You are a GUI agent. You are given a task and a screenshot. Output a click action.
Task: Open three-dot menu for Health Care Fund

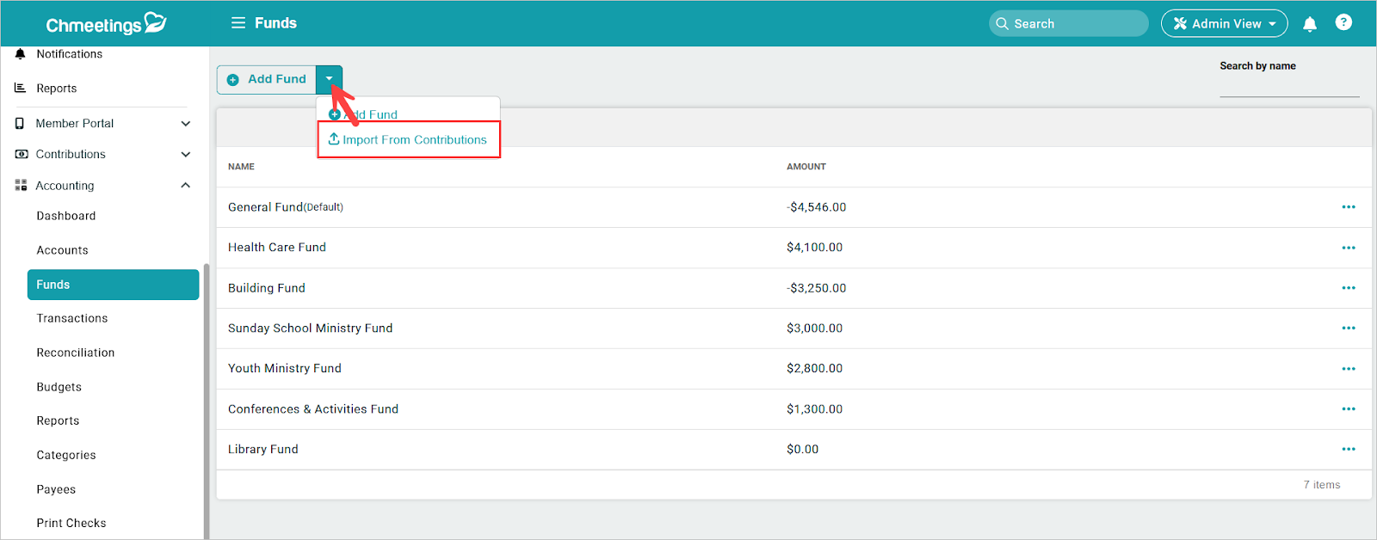point(1348,248)
